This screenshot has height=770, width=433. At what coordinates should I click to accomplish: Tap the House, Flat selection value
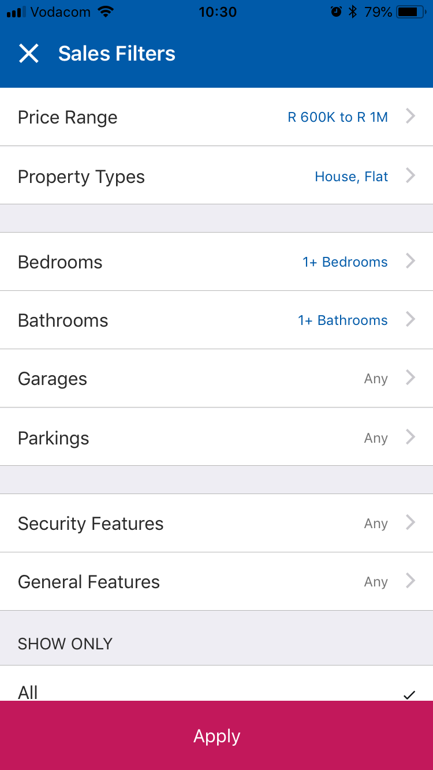point(351,177)
